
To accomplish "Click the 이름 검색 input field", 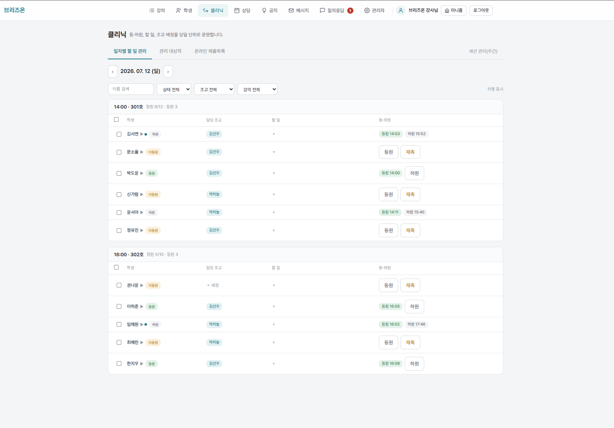I will click(131, 89).
